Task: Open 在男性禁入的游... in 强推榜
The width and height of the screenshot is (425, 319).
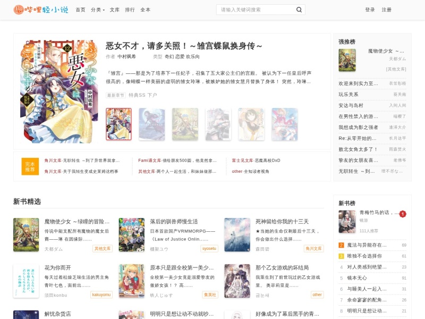Action: point(358,116)
